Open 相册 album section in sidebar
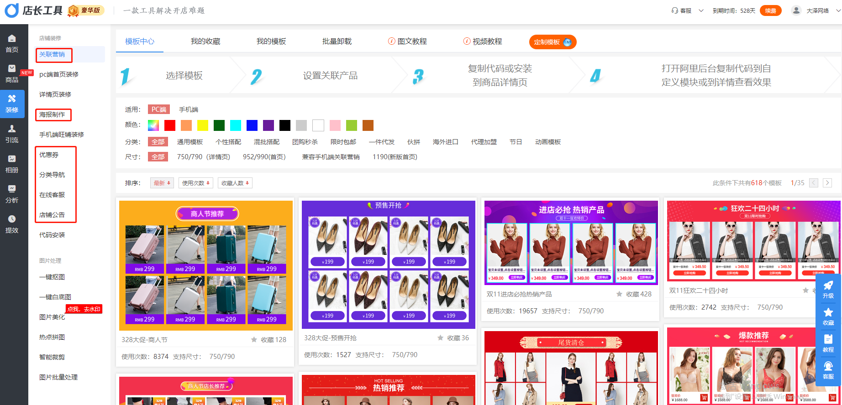 [12, 164]
